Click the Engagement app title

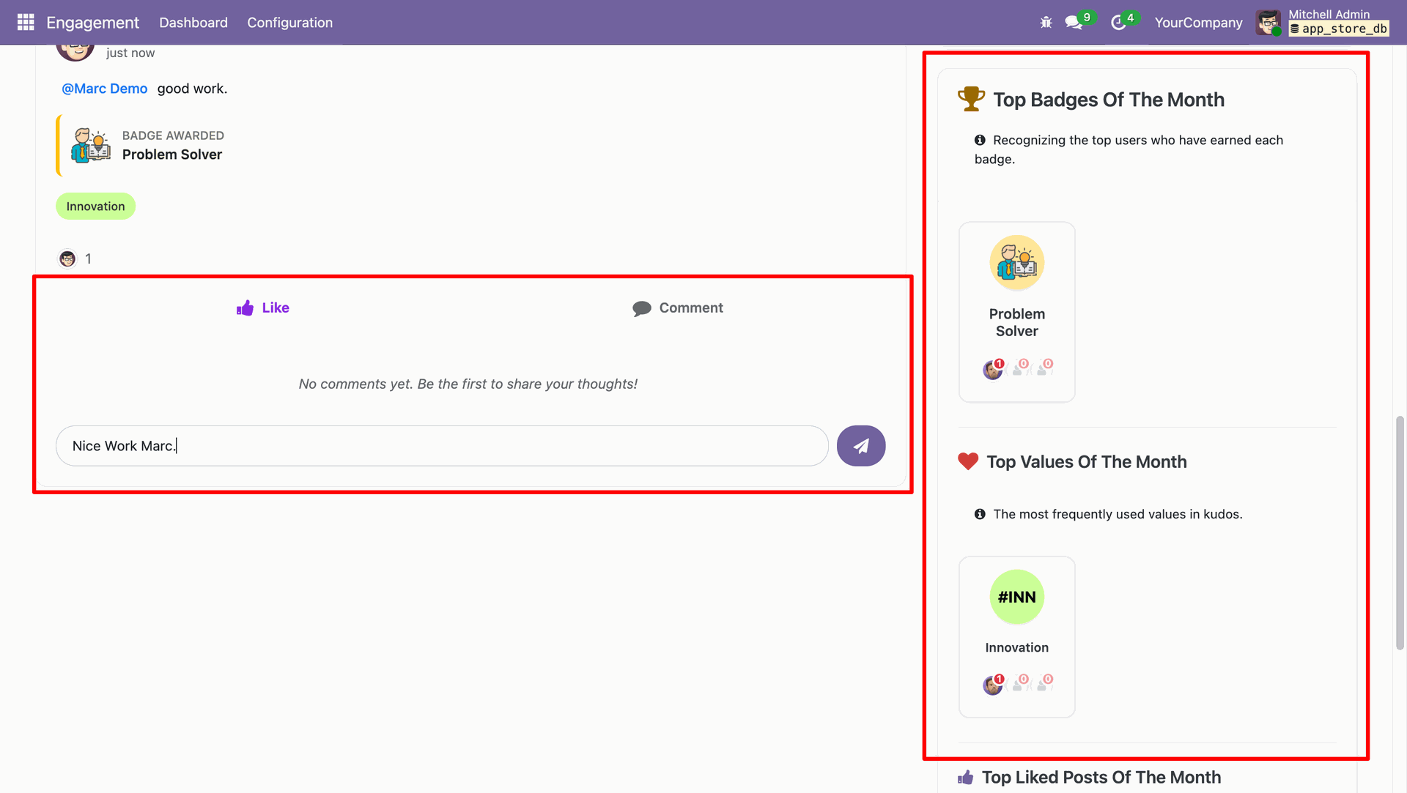coord(92,23)
